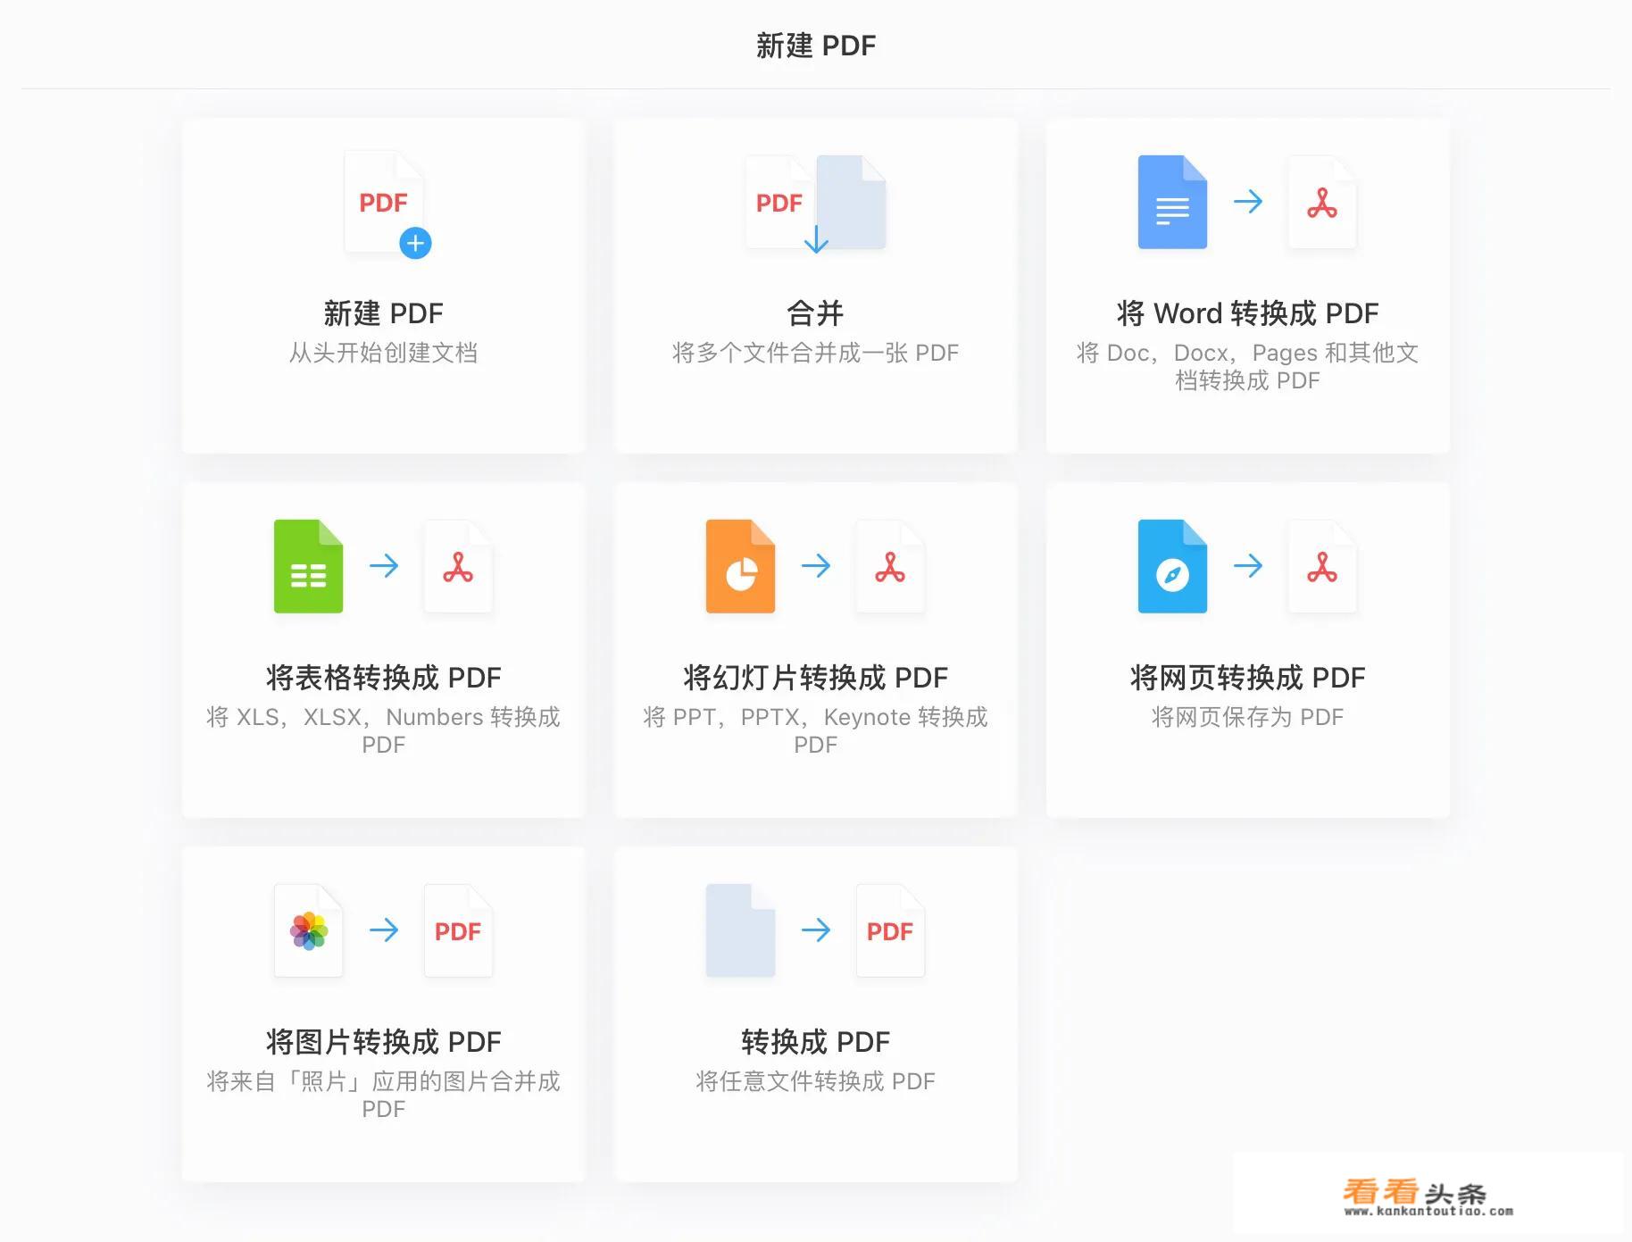Click the blue arrow in the 表格 card
1632x1242 pixels.
[x=384, y=565]
